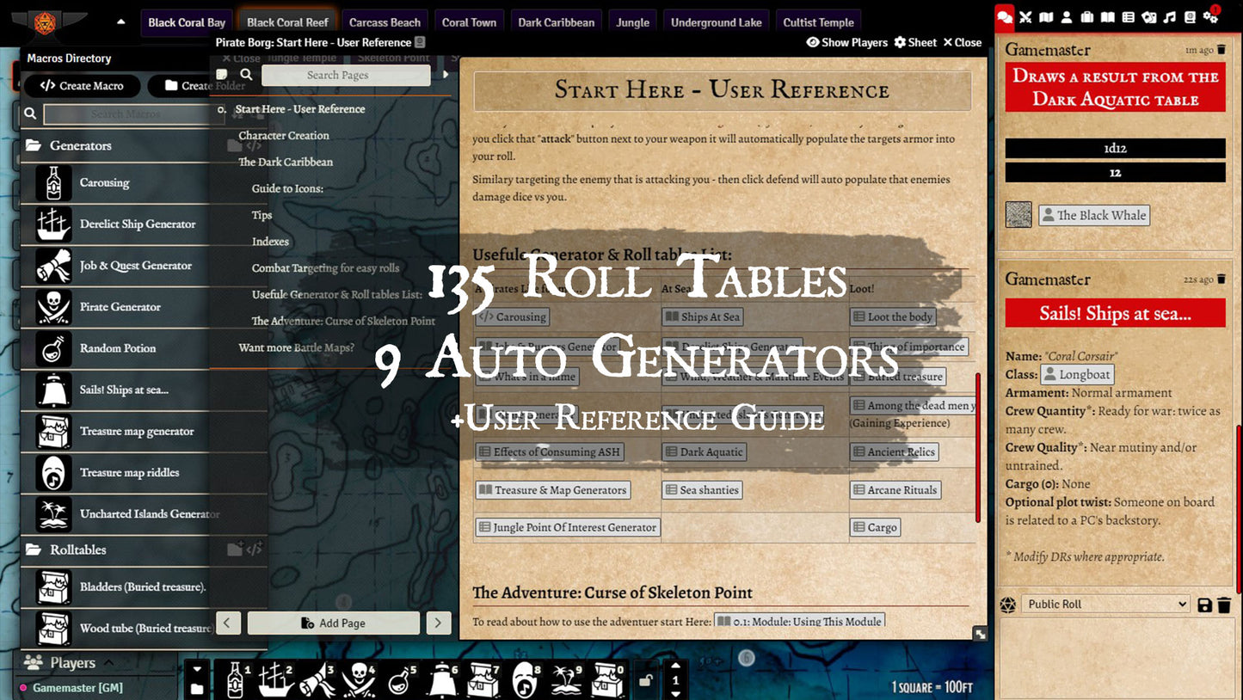
Task: Click the Pirate Generator skull macro icon
Action: click(53, 307)
